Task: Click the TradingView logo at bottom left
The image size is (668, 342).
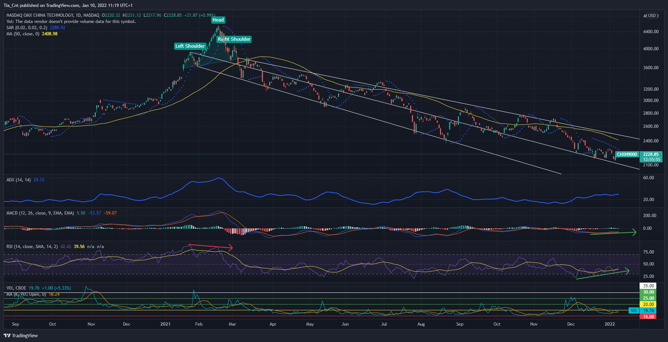Action: pos(21,335)
